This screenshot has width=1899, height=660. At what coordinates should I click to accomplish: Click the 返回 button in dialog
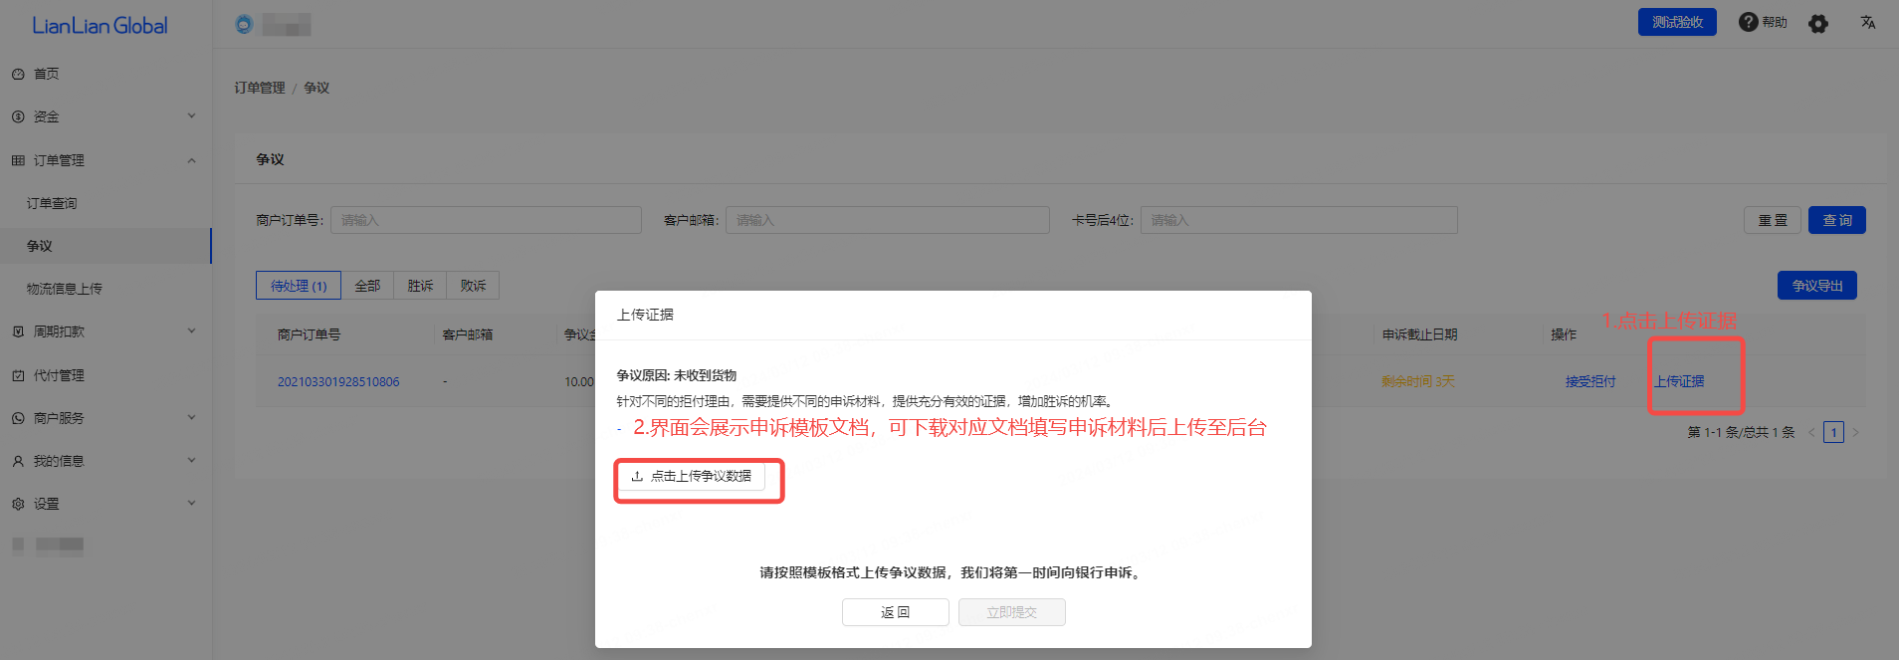[896, 612]
